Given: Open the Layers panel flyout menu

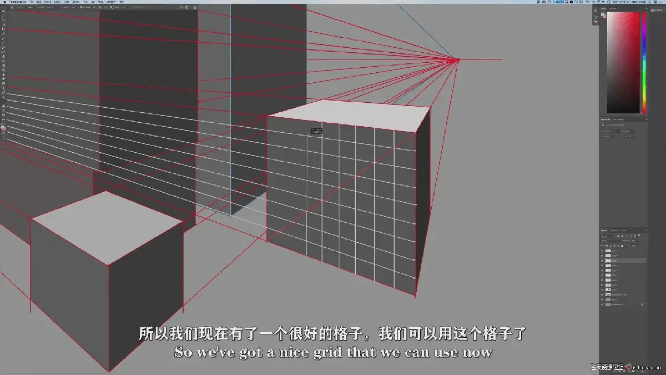Looking at the screenshot, I should (x=646, y=230).
